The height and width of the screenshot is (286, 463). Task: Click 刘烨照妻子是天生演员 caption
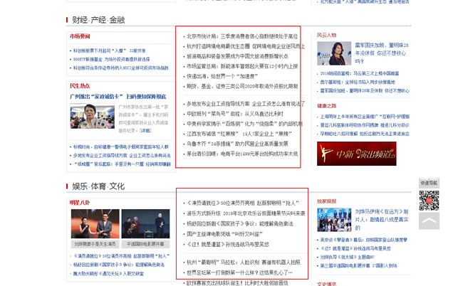tap(95, 244)
